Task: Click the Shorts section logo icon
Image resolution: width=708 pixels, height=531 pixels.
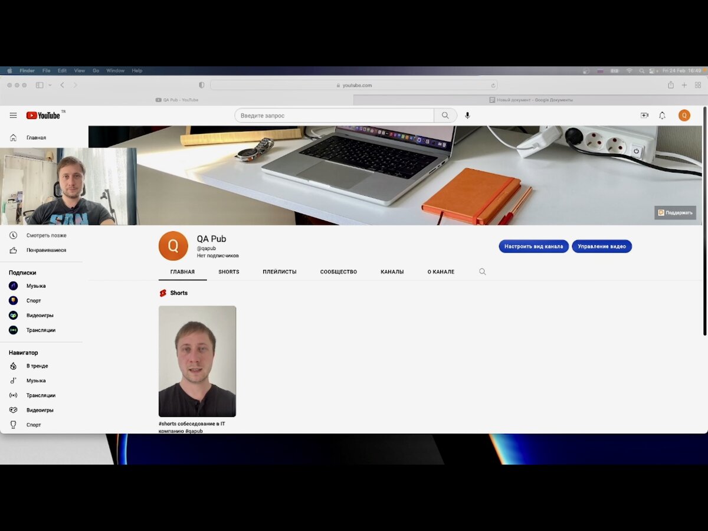Action: 163,293
